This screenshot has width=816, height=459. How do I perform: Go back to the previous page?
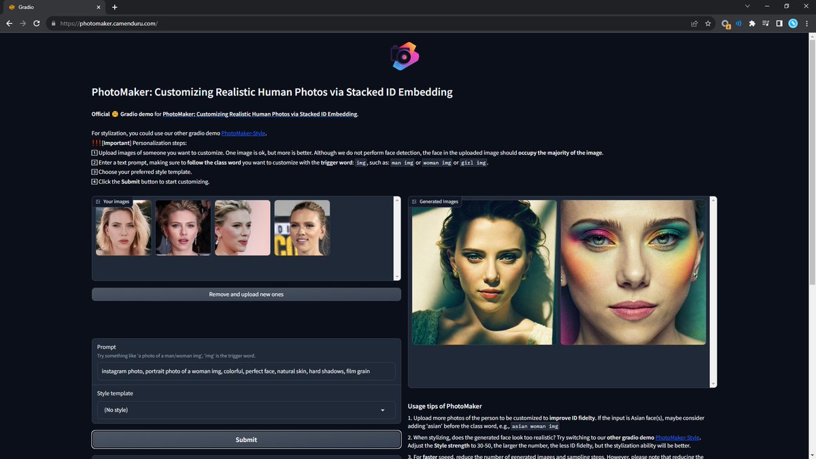9,23
